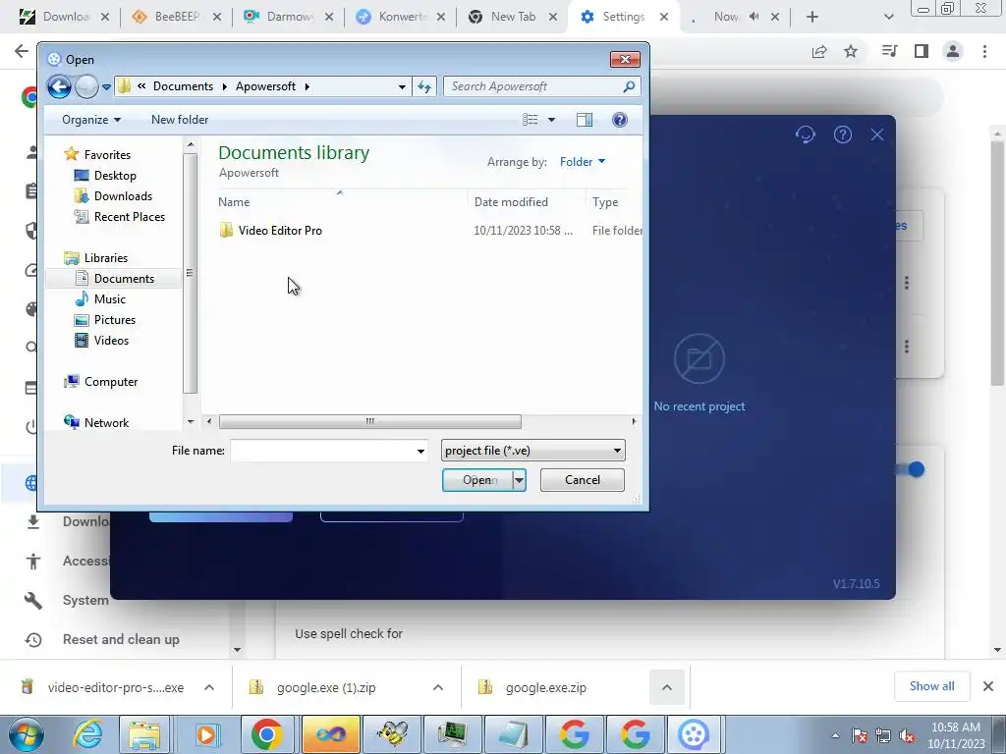Open the project file type dropdown
Viewport: 1006px width, 754px height.
coord(533,451)
